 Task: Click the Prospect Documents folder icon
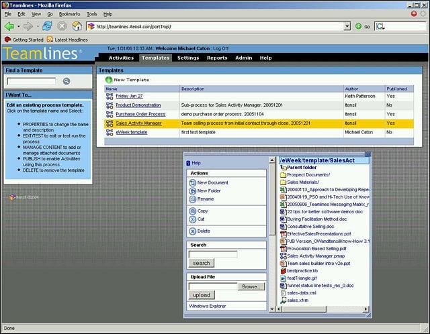coord(283,174)
